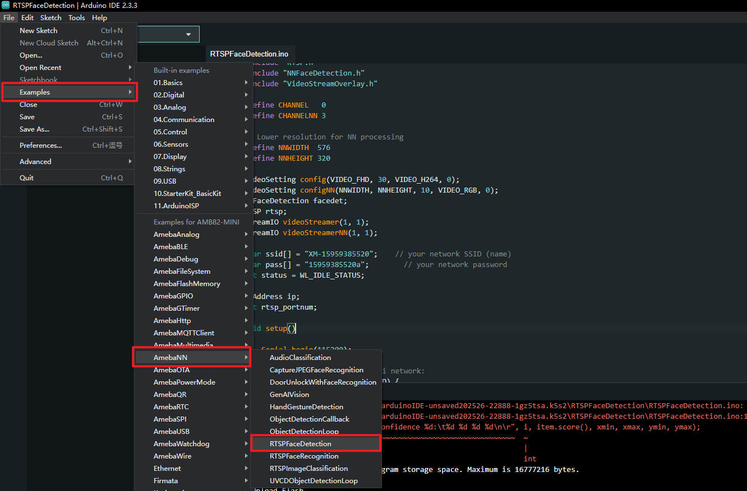Open the RTSPFaceDetection example
The width and height of the screenshot is (747, 491).
pyautogui.click(x=316, y=444)
